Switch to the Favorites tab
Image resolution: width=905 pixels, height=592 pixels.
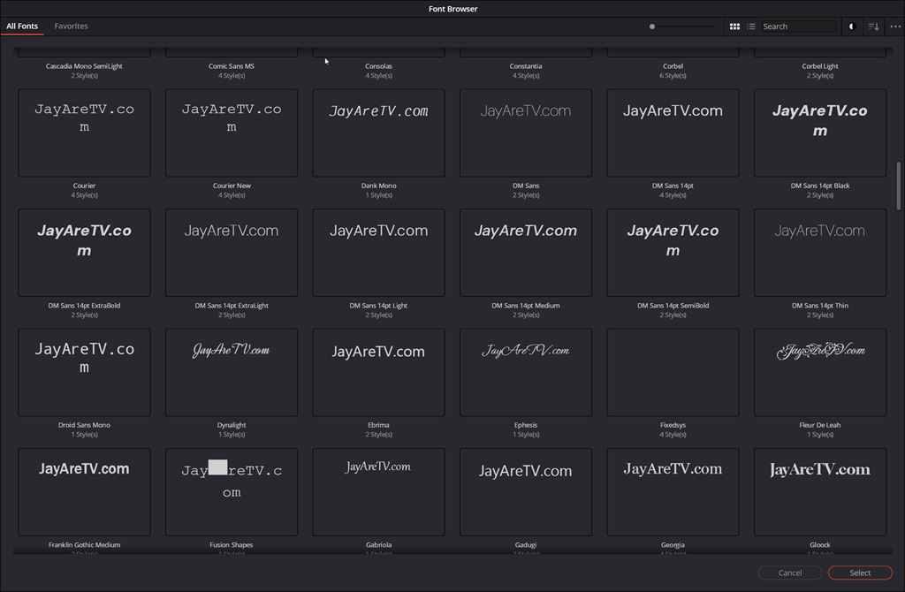pos(71,27)
